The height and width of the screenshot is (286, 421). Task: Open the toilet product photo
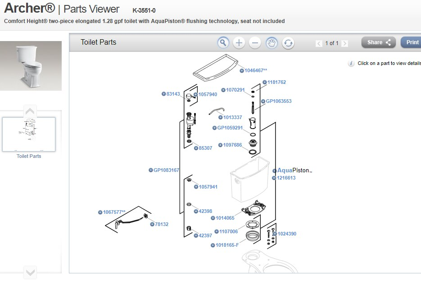tap(31, 66)
